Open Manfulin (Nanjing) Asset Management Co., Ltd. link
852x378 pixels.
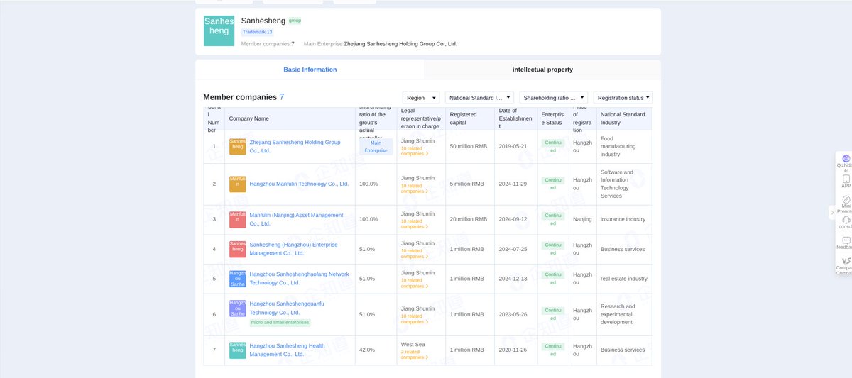point(296,219)
